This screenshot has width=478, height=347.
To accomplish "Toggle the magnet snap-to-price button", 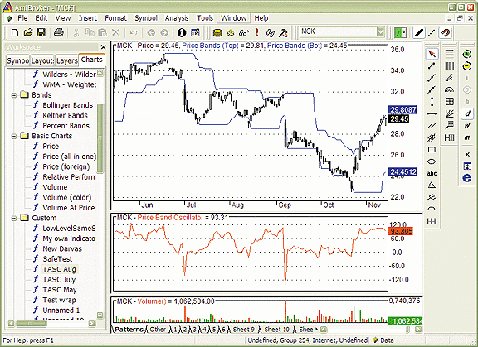I will 446,32.
